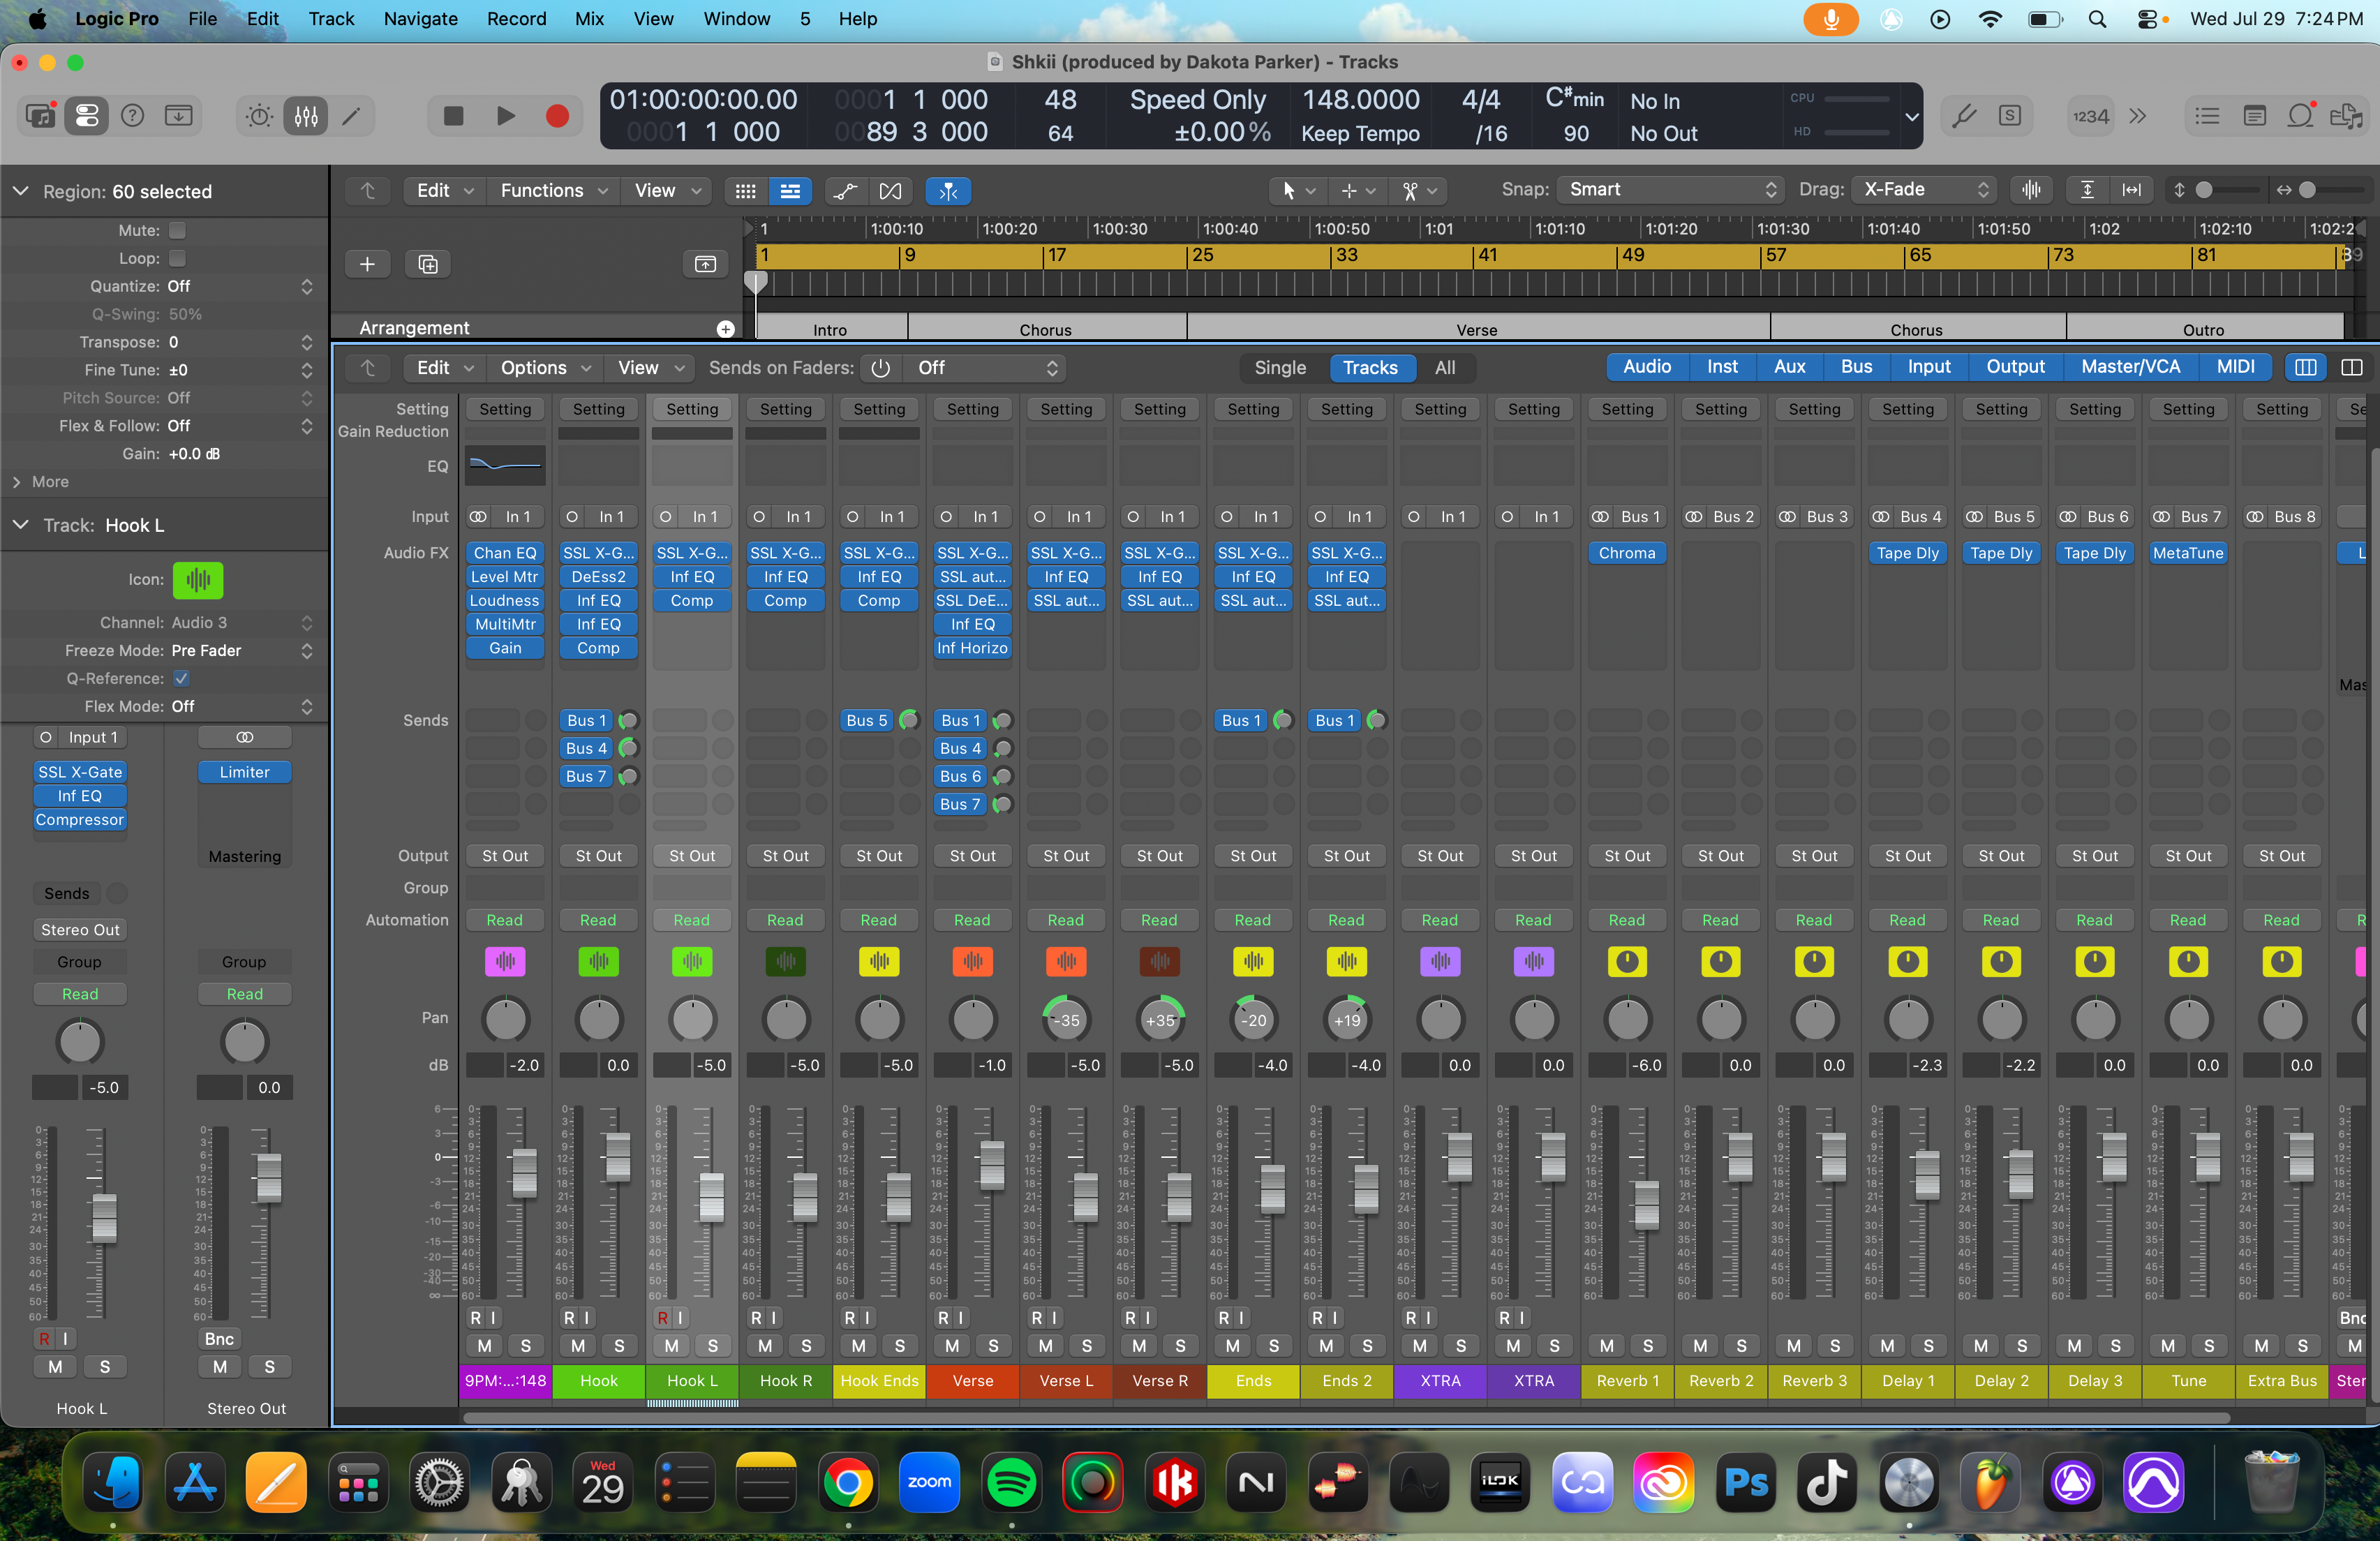Open the media Browsers icon
This screenshot has height=1541, width=2380.
[2346, 116]
